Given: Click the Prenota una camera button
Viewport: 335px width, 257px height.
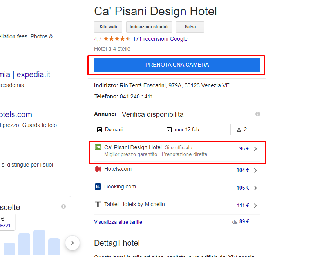Looking at the screenshot, I should (x=177, y=65).
